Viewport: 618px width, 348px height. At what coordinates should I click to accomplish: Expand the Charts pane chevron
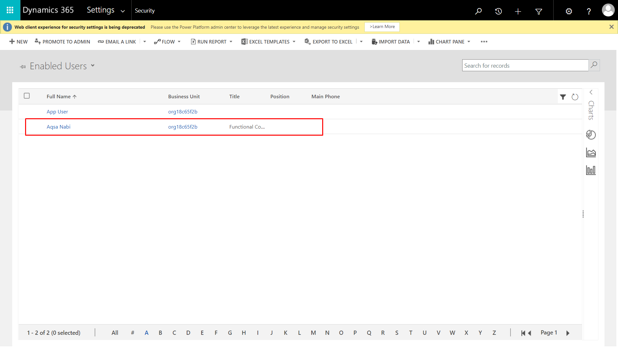point(591,92)
